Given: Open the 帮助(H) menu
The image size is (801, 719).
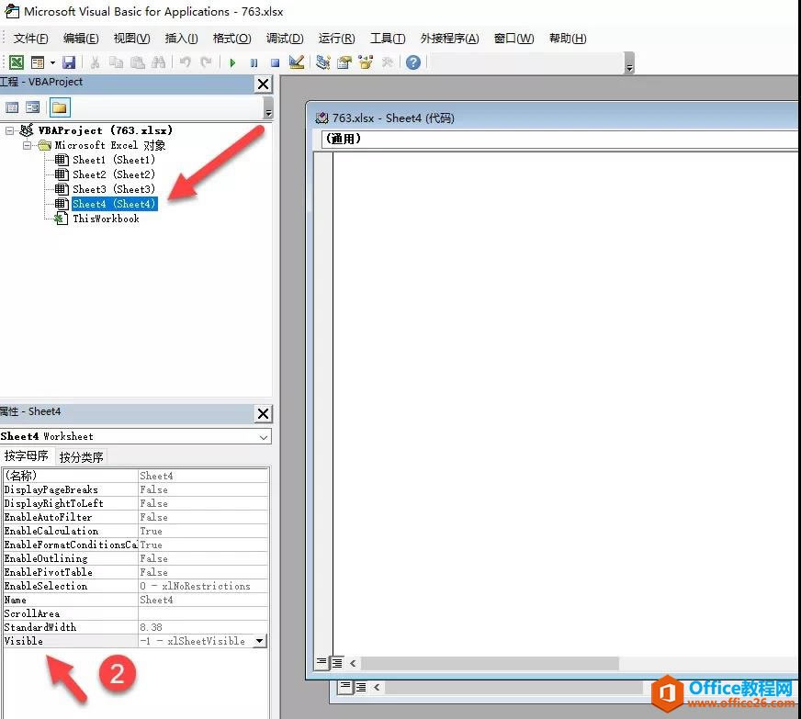Looking at the screenshot, I should [568, 39].
